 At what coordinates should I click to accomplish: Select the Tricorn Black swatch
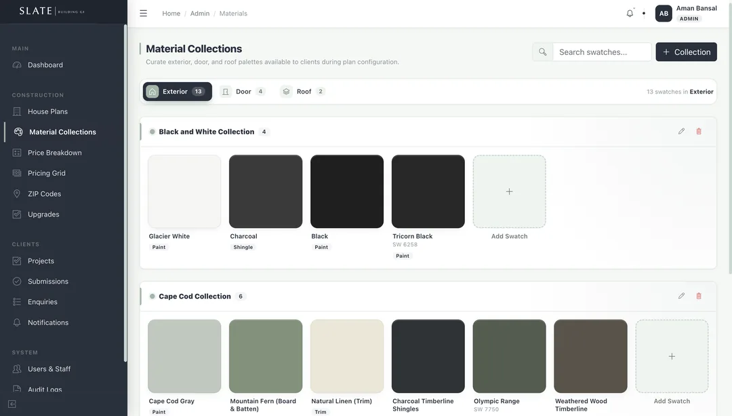(x=428, y=191)
